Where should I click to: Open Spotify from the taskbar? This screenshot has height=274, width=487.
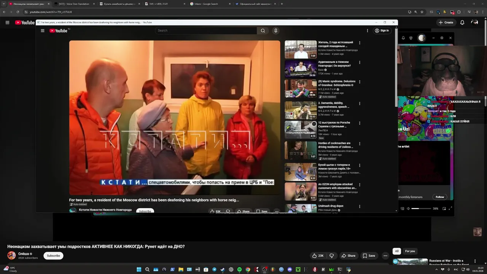pyautogui.click(x=239, y=269)
